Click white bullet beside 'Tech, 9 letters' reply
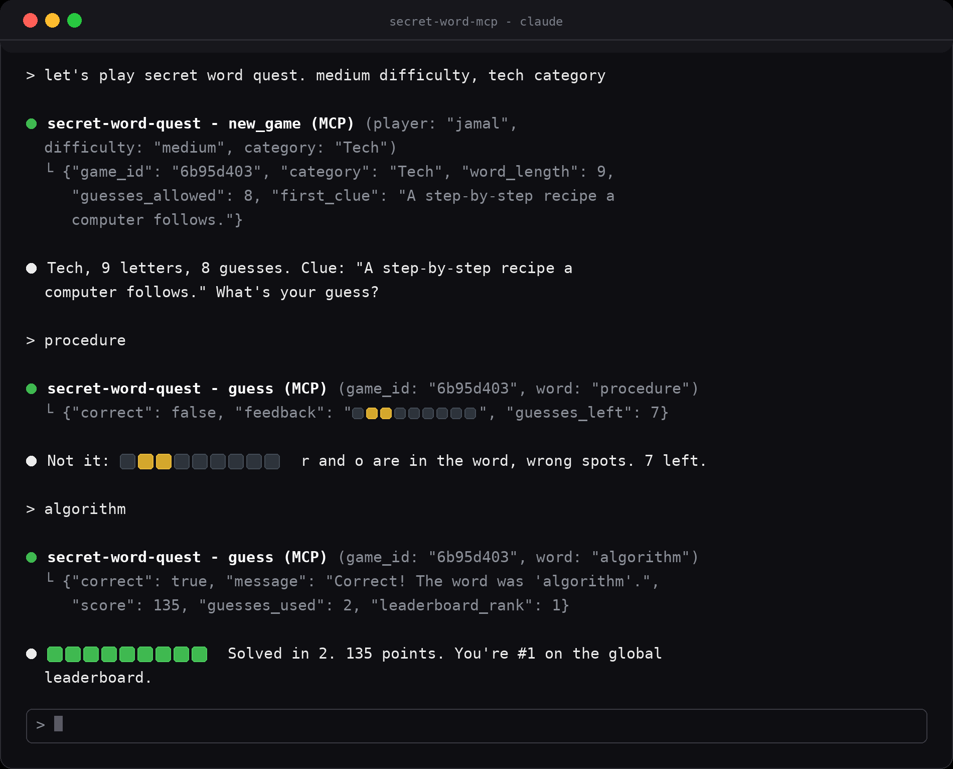The width and height of the screenshot is (953, 769). pos(32,269)
